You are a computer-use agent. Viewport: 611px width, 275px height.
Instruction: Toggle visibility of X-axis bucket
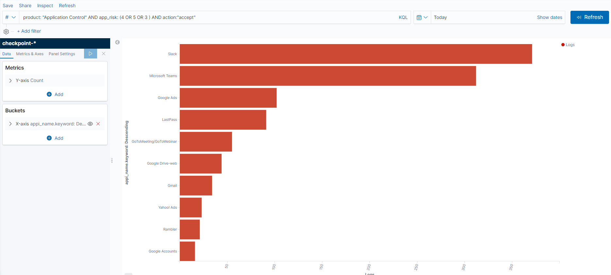coord(90,124)
